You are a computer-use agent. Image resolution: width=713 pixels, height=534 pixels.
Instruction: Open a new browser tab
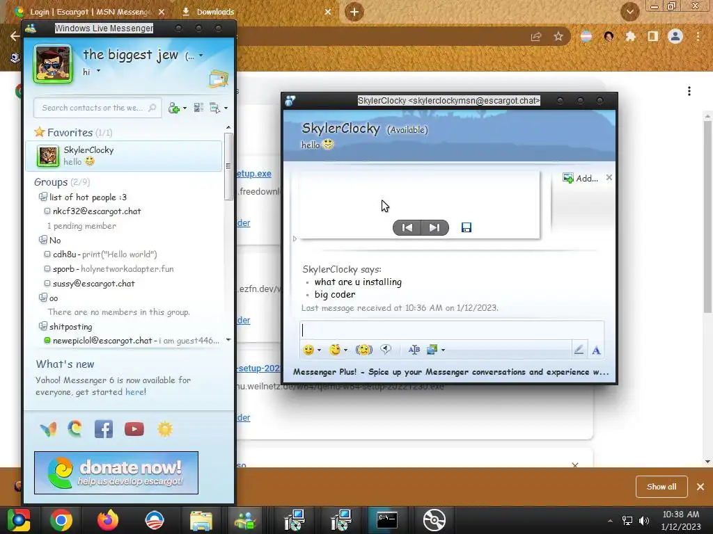[354, 12]
